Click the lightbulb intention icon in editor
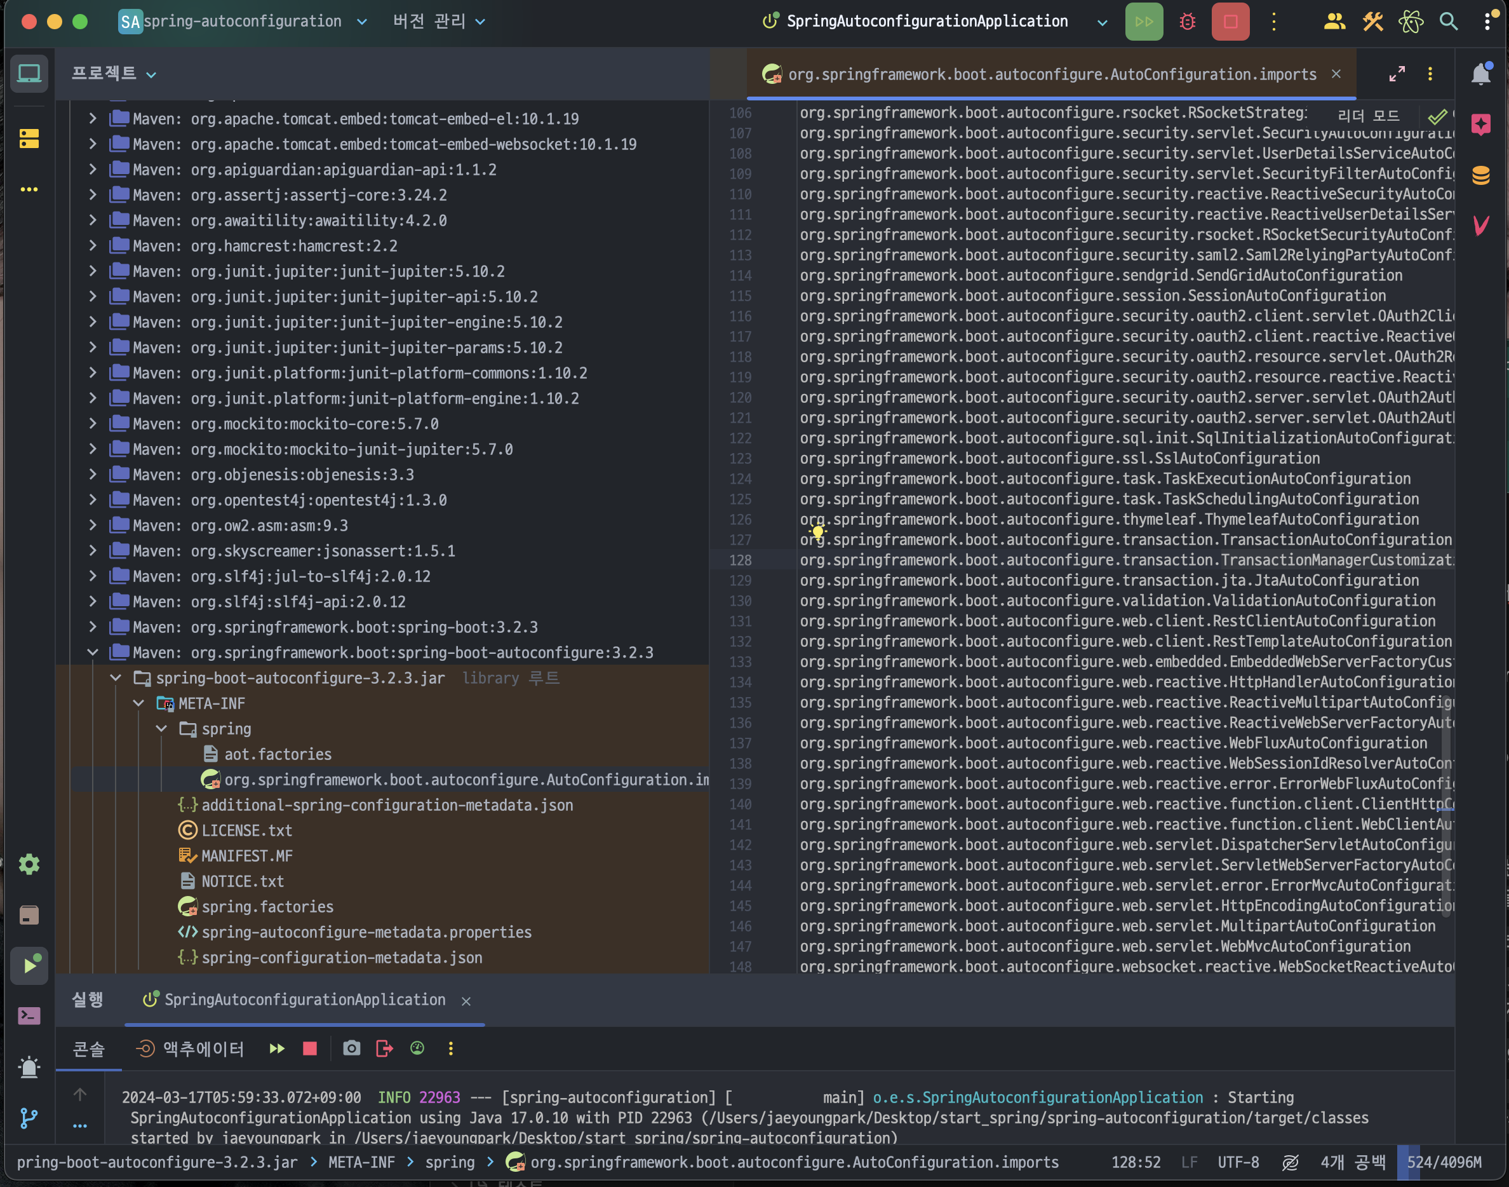The height and width of the screenshot is (1187, 1509). coord(818,532)
